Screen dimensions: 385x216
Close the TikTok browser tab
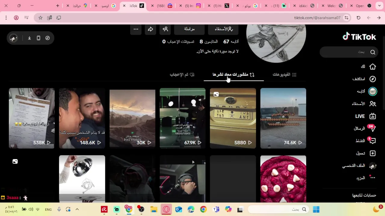(124, 6)
